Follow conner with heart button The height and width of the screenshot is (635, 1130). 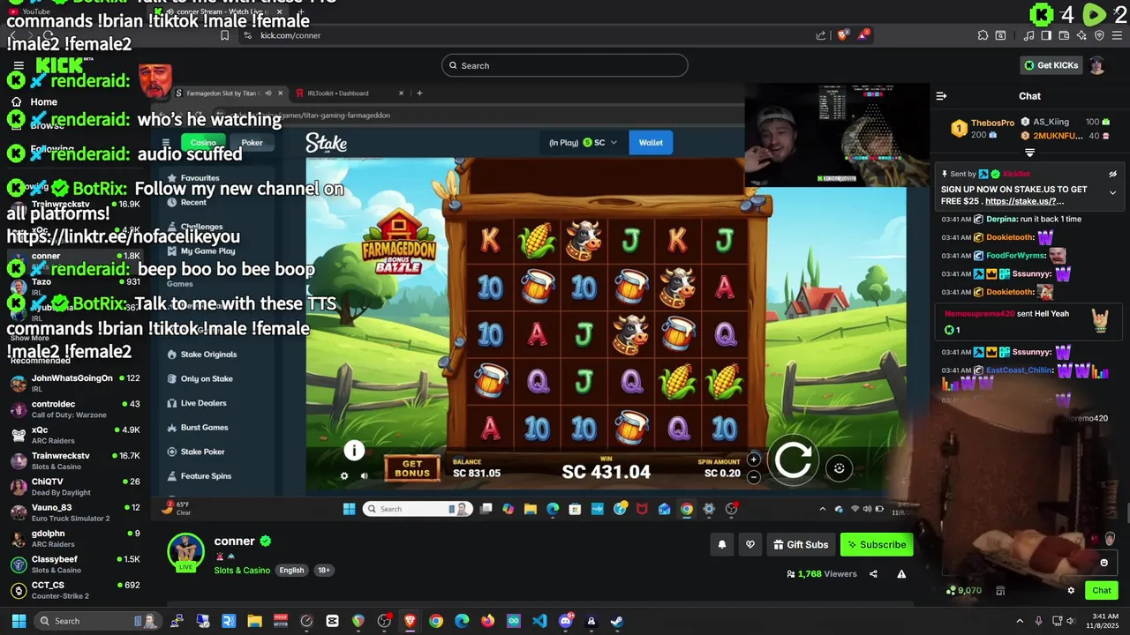[x=750, y=545]
